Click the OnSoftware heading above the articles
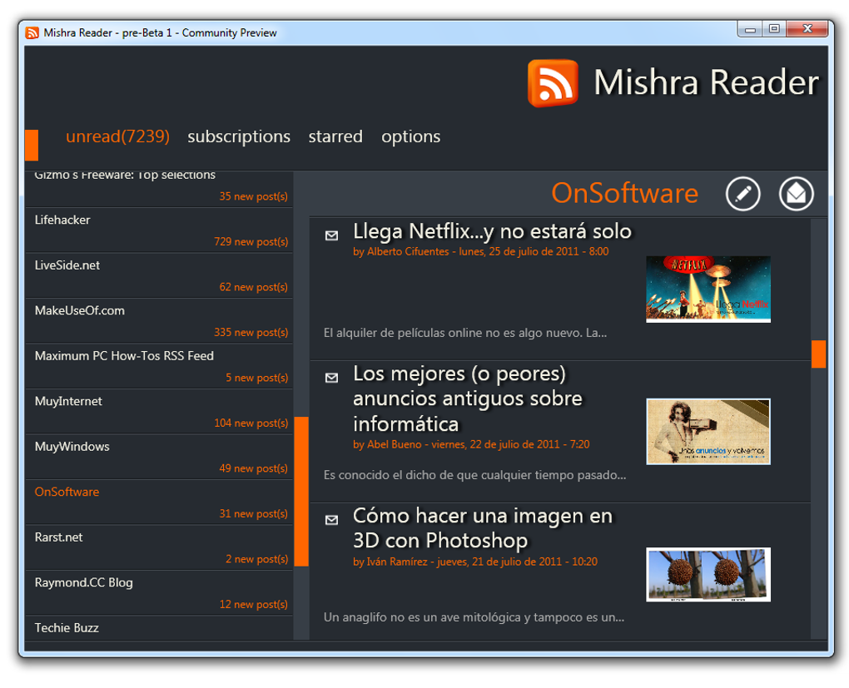The width and height of the screenshot is (849, 688). click(x=625, y=193)
